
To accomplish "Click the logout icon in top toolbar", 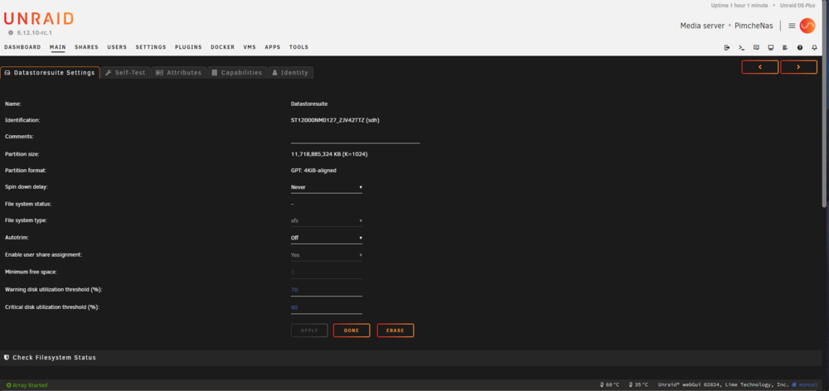I will [x=727, y=47].
